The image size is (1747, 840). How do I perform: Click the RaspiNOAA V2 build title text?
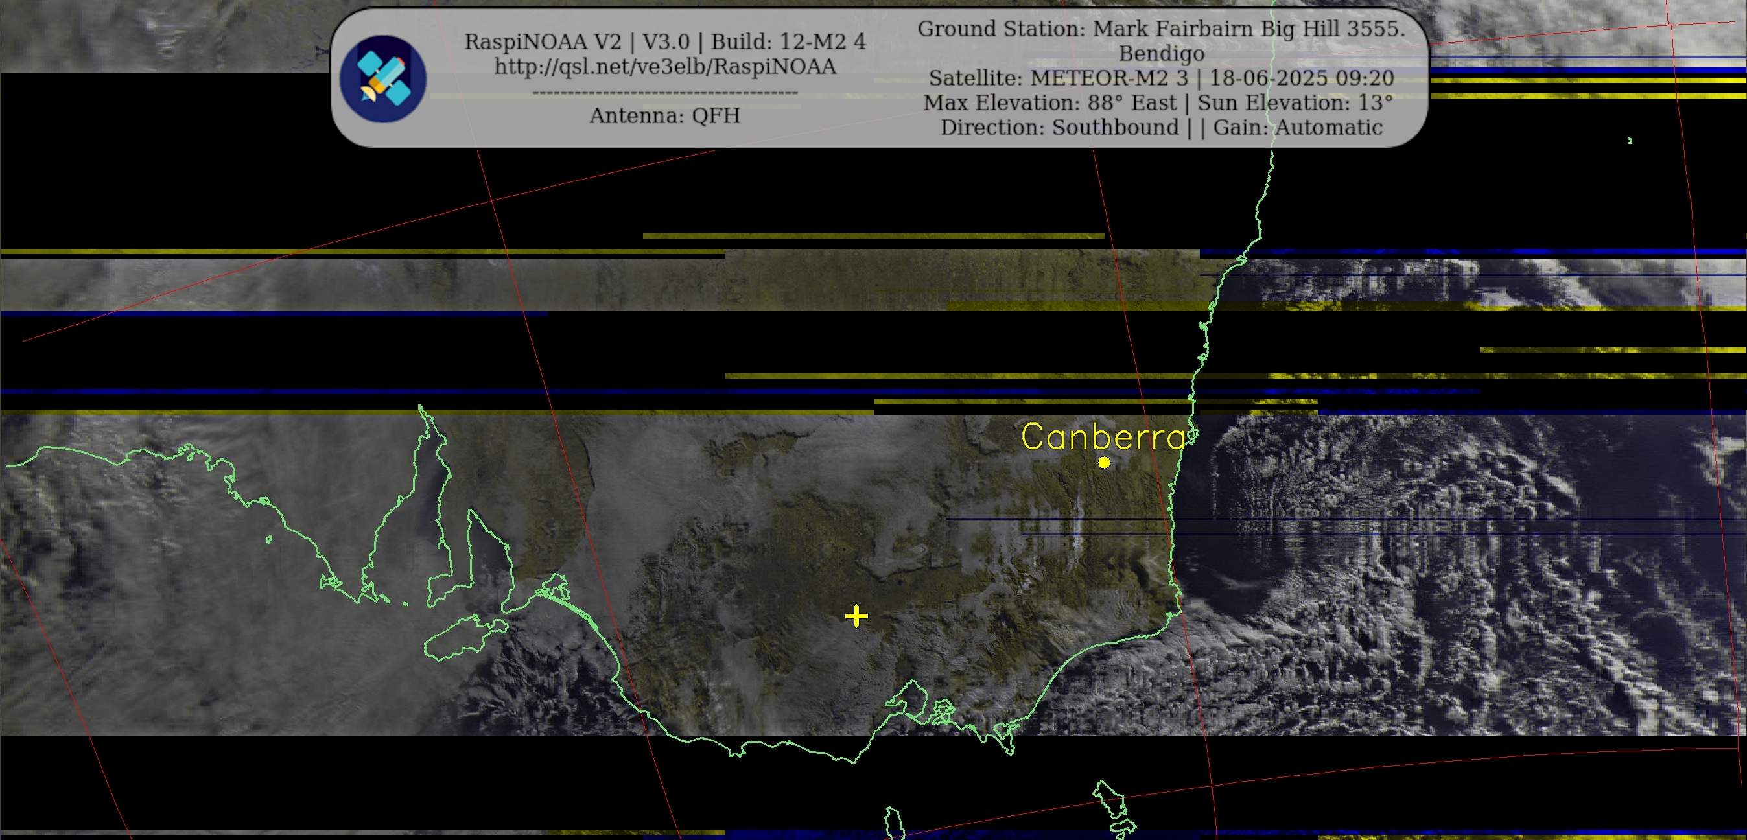pos(664,41)
